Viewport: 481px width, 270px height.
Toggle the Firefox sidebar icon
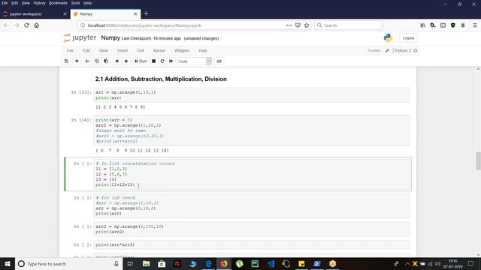(443, 25)
